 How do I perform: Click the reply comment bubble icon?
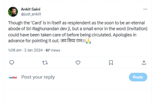click(11, 63)
